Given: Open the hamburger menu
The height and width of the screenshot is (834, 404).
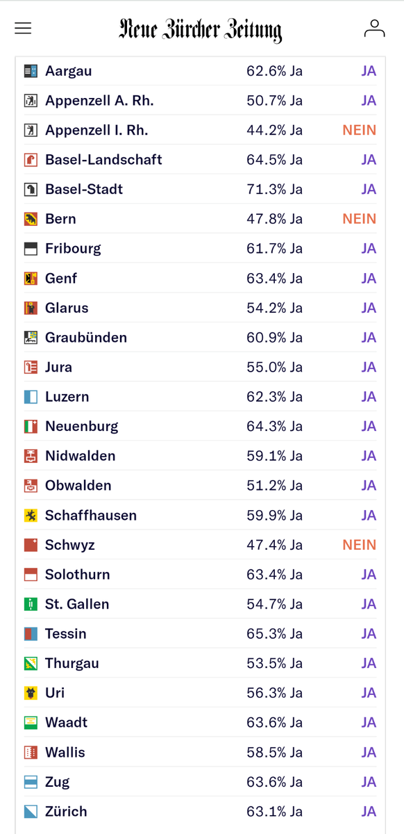Looking at the screenshot, I should pyautogui.click(x=23, y=28).
